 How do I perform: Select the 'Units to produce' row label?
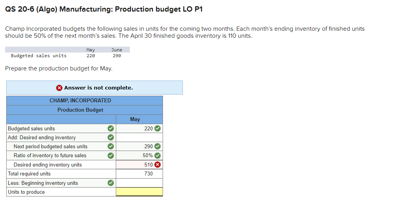26,192
